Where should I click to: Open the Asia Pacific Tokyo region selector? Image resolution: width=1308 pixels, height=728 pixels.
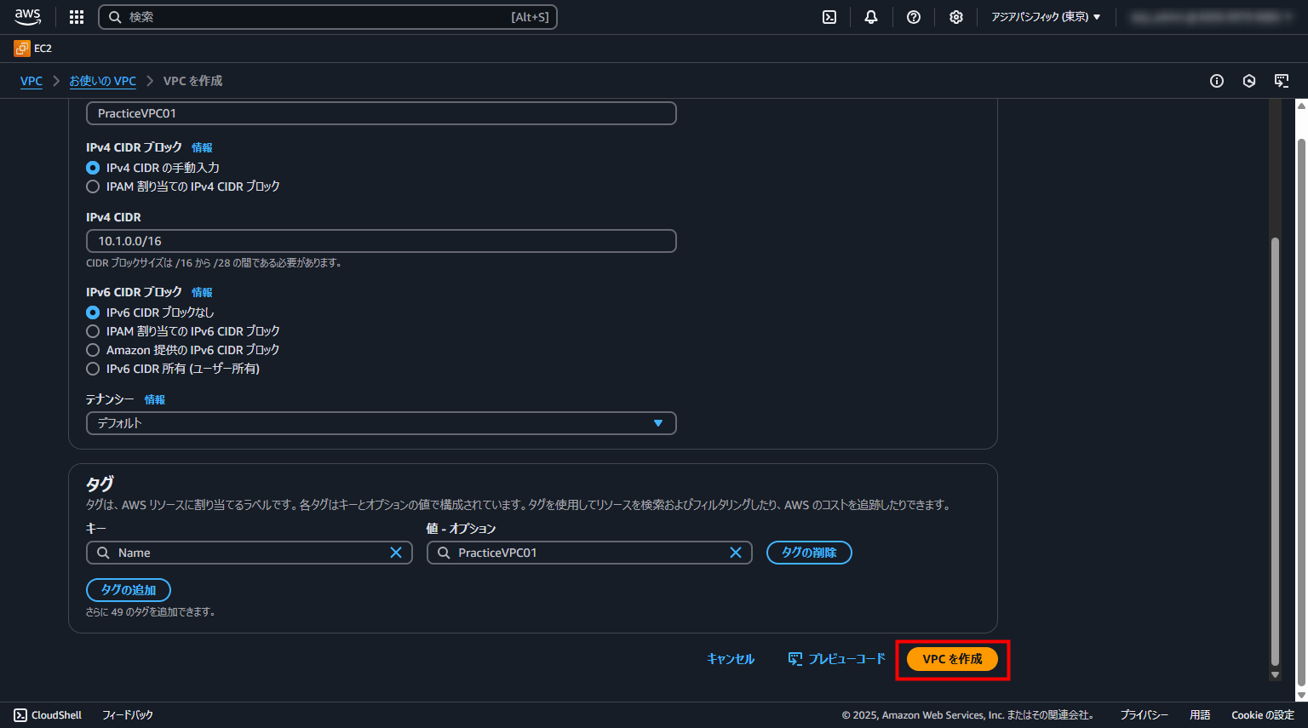(x=1046, y=17)
